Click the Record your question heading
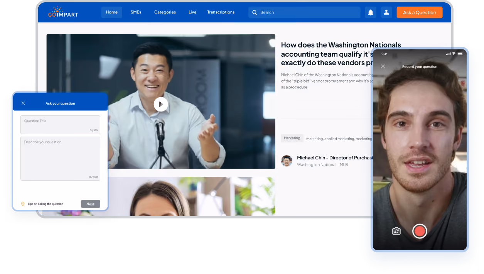484x274 pixels. [x=420, y=67]
